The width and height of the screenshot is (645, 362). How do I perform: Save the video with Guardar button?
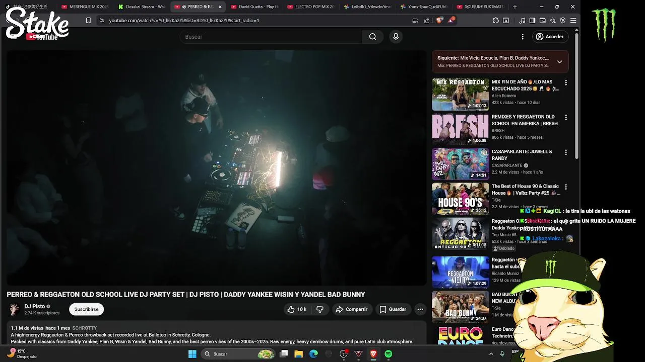(393, 309)
